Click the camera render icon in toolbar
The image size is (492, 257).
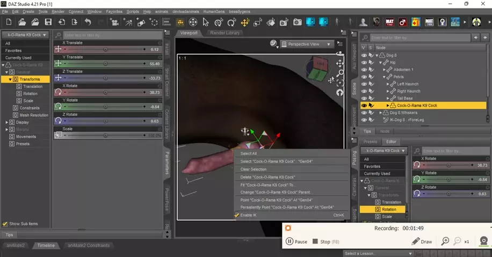[297, 22]
